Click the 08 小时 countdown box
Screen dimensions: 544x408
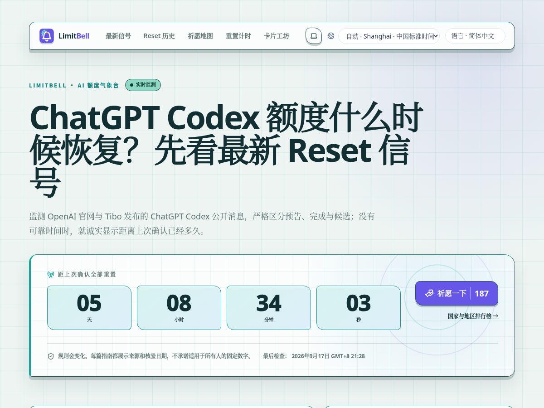pos(179,308)
